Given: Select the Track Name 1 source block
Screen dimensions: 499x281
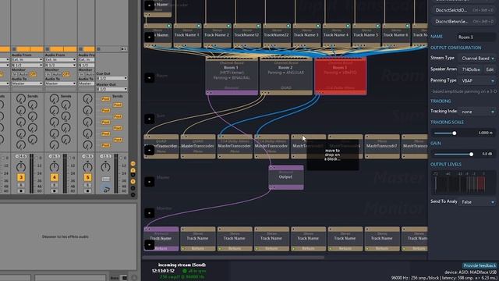Looking at the screenshot, I should (x=187, y=35).
